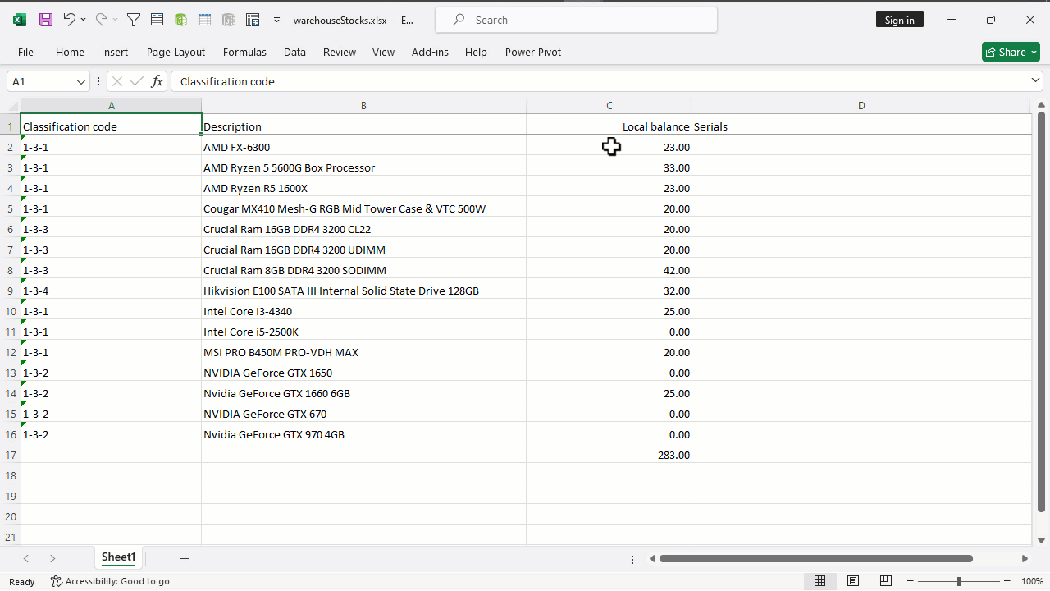Select cell 'Intel Core i5-2500K'

click(363, 332)
